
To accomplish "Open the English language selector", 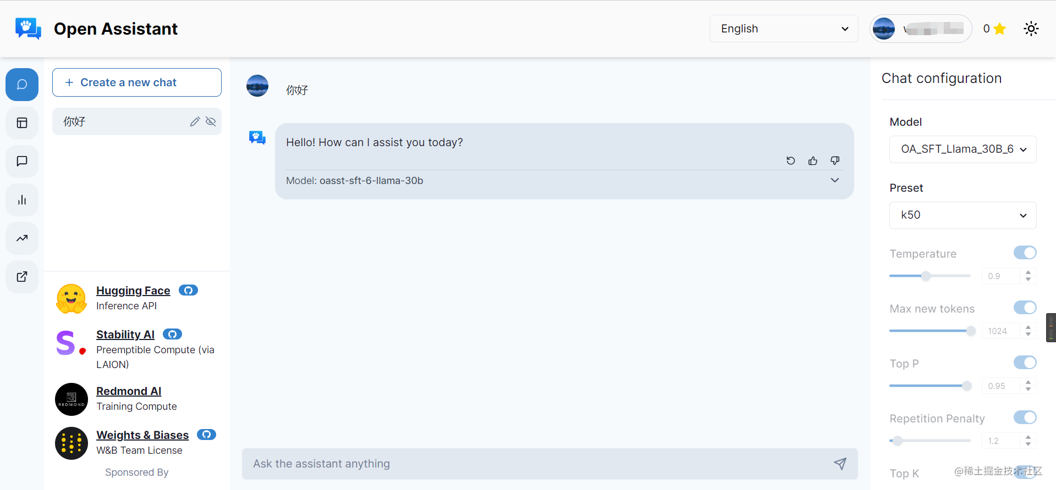I will [x=784, y=29].
